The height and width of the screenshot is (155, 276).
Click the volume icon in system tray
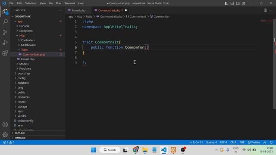249,150
